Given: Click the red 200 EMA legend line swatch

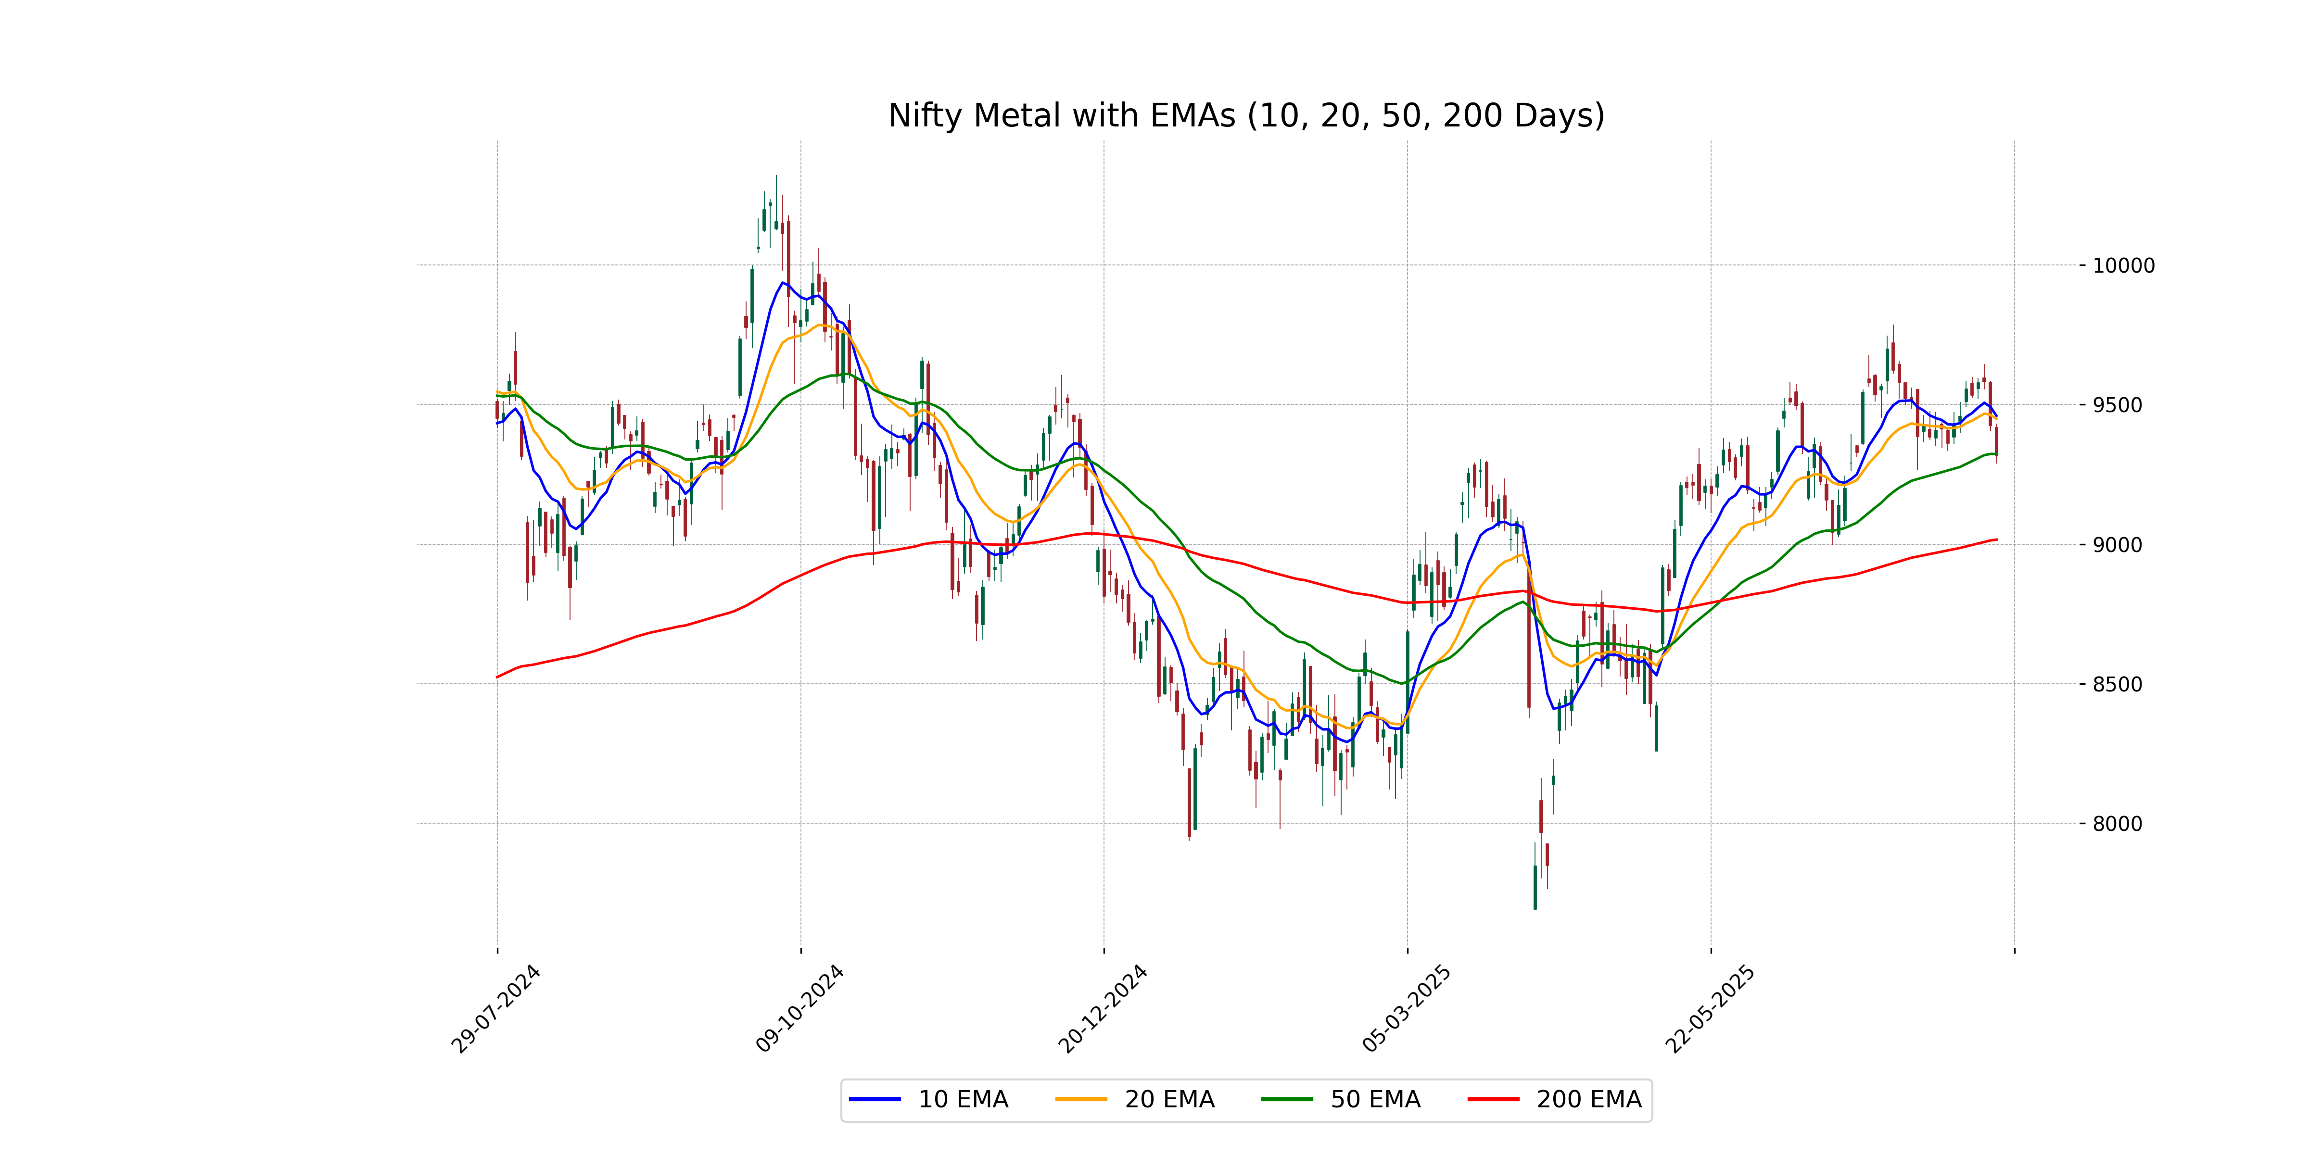Looking at the screenshot, I should pos(1493,1099).
